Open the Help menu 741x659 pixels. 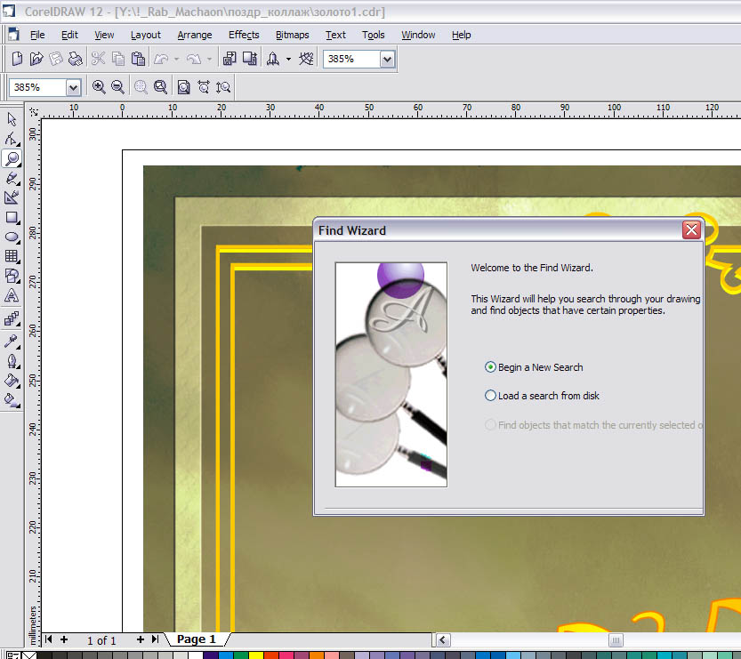tap(461, 35)
